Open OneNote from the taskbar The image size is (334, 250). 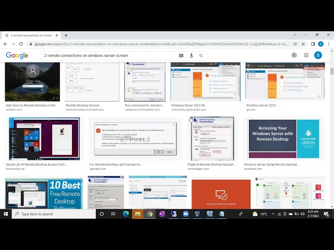[162, 214]
